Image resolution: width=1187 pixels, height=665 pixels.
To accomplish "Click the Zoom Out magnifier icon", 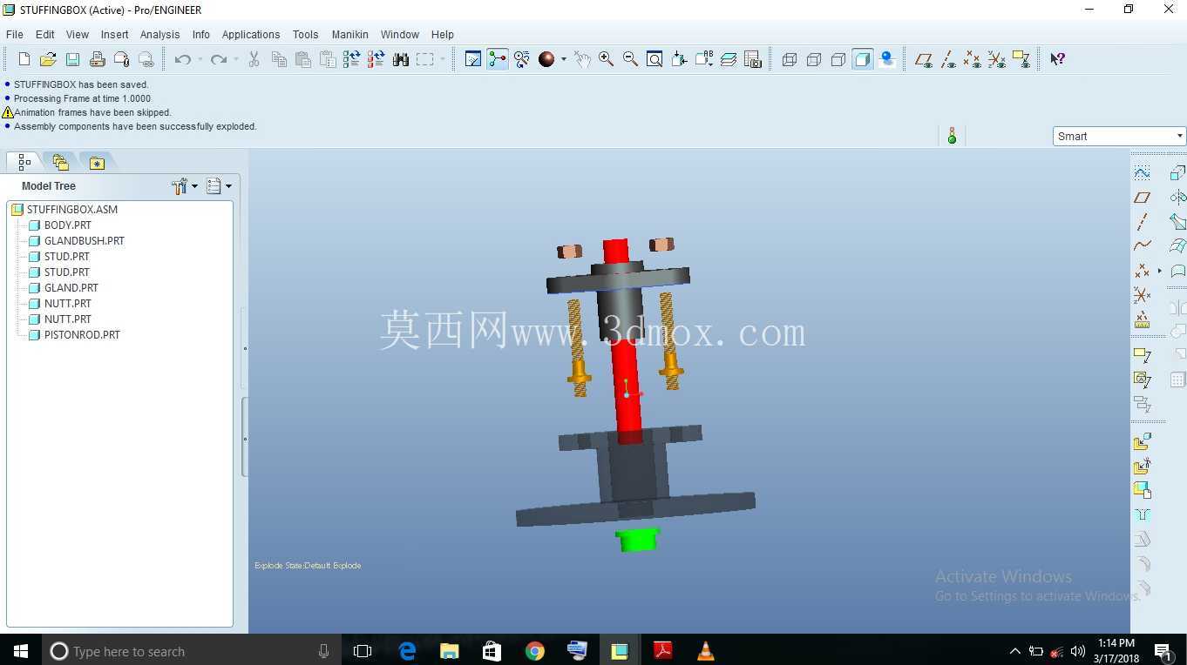I will pyautogui.click(x=630, y=59).
